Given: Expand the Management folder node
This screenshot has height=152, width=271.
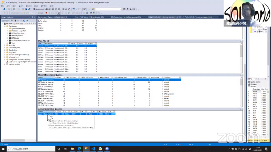Looking at the screenshot, I should click(x=5, y=57).
